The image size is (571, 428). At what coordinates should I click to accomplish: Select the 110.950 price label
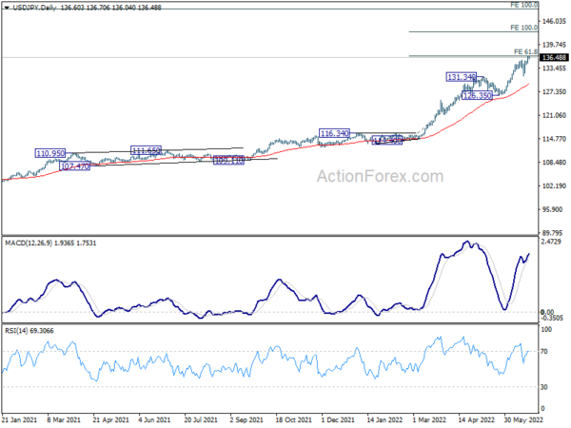click(x=50, y=153)
